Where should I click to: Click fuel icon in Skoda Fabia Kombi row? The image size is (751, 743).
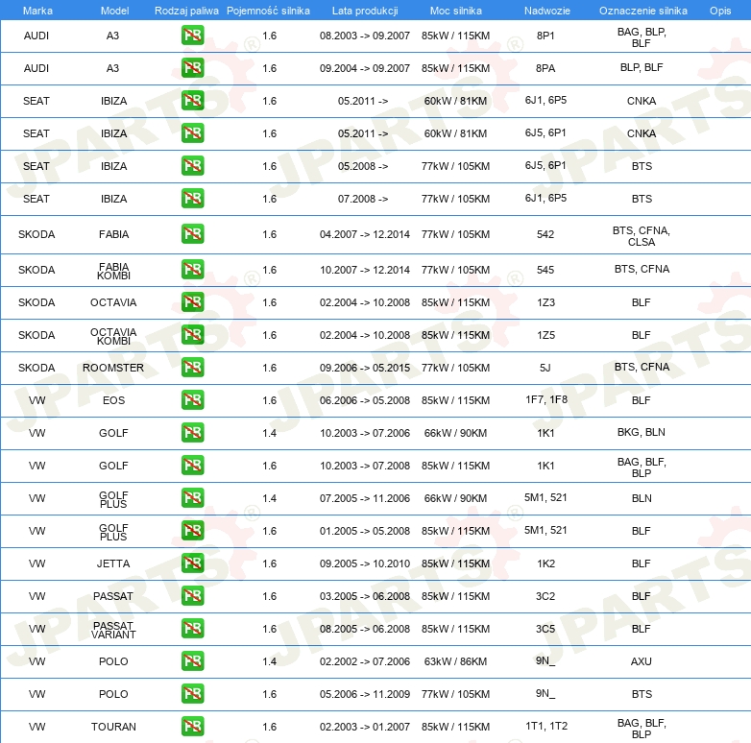192,270
